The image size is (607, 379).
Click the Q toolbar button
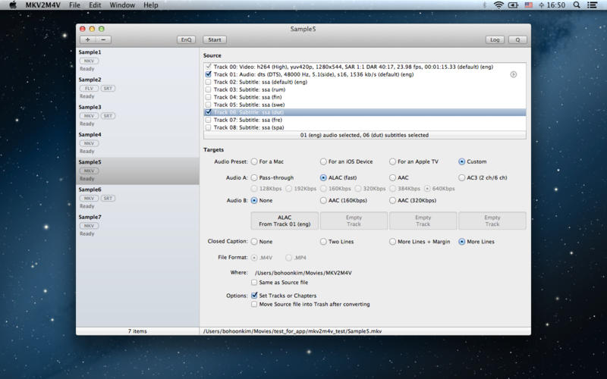[x=517, y=40]
